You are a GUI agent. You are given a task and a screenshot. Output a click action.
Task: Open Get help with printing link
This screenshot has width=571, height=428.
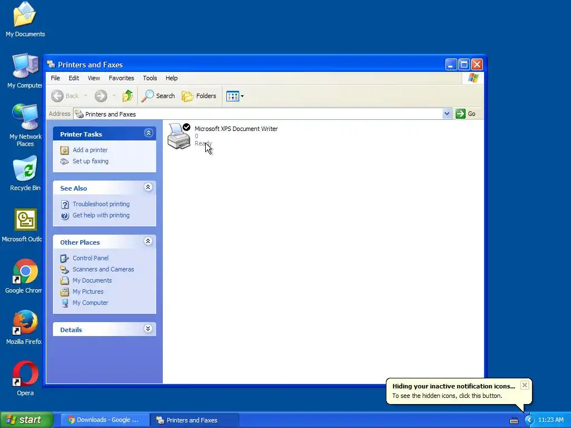point(101,216)
